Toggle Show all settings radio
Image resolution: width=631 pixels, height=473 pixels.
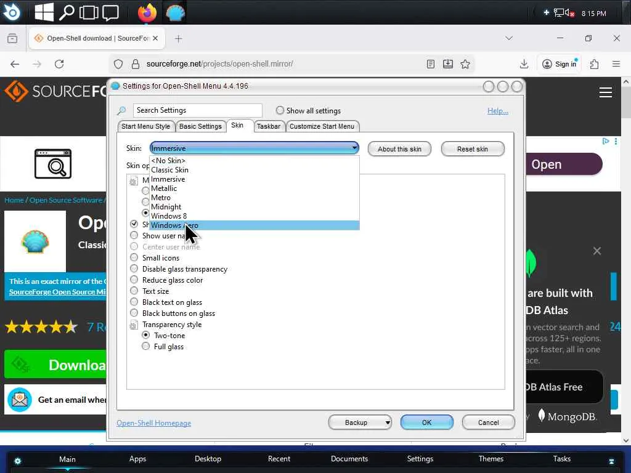[x=280, y=110]
